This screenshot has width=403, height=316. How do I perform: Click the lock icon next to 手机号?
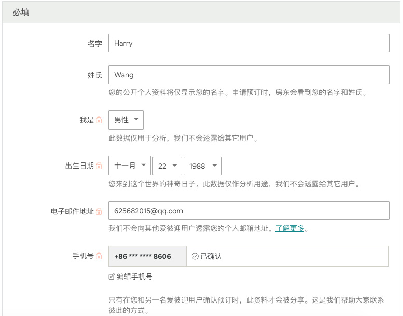coord(99,256)
